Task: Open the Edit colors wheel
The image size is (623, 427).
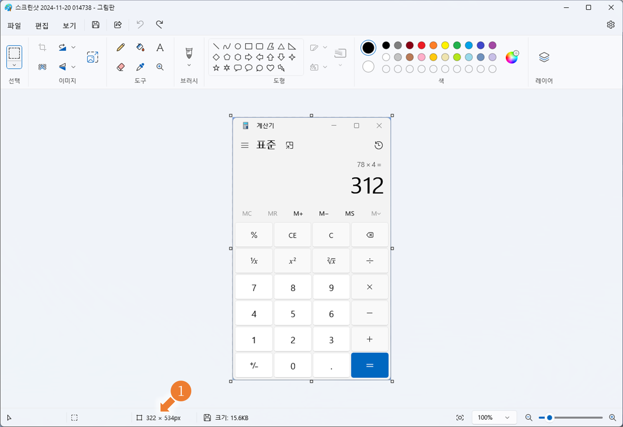Action: (x=512, y=57)
